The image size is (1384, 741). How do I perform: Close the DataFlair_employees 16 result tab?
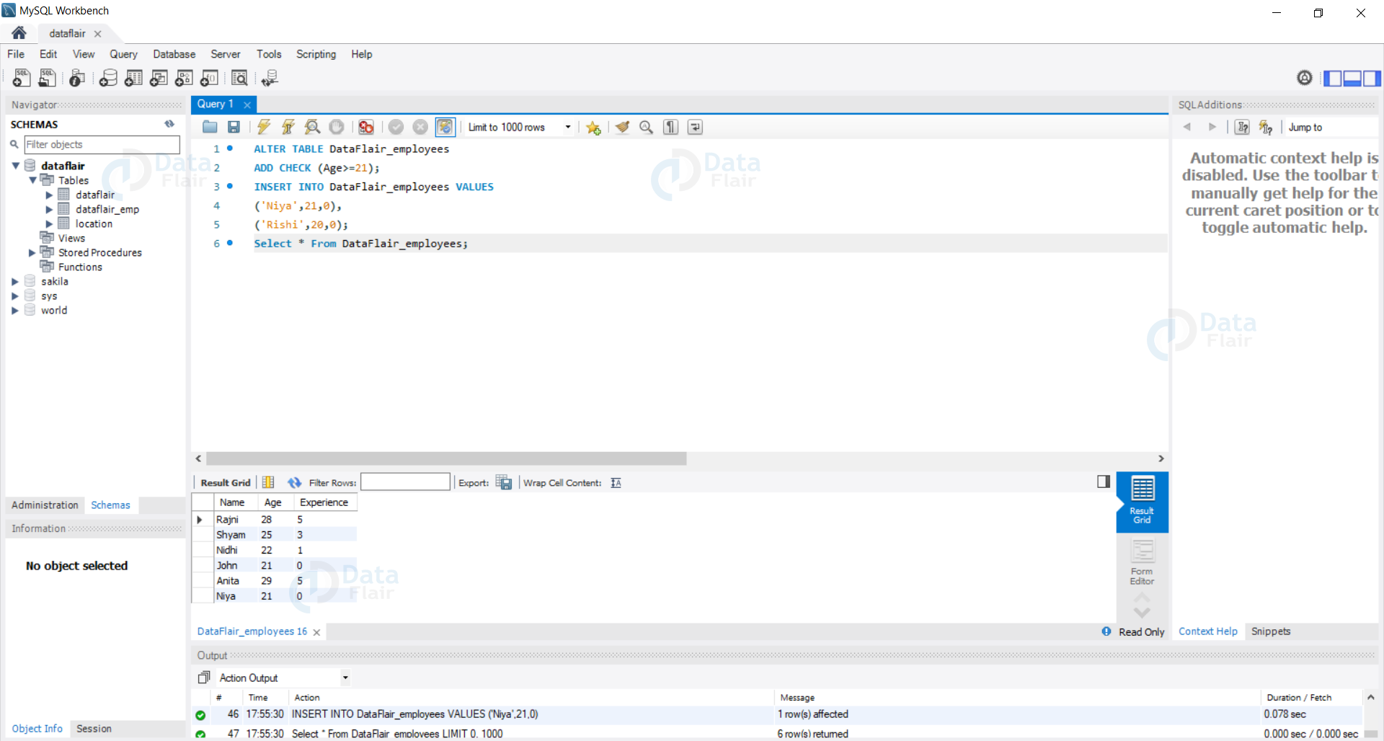pyautogui.click(x=316, y=632)
